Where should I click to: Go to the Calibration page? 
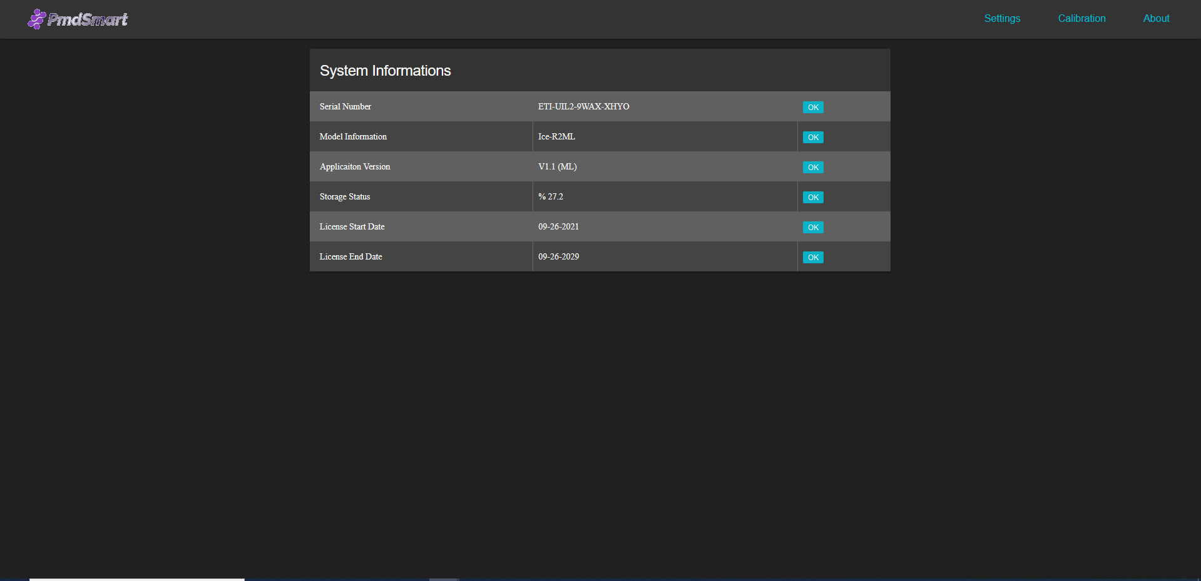(1081, 19)
